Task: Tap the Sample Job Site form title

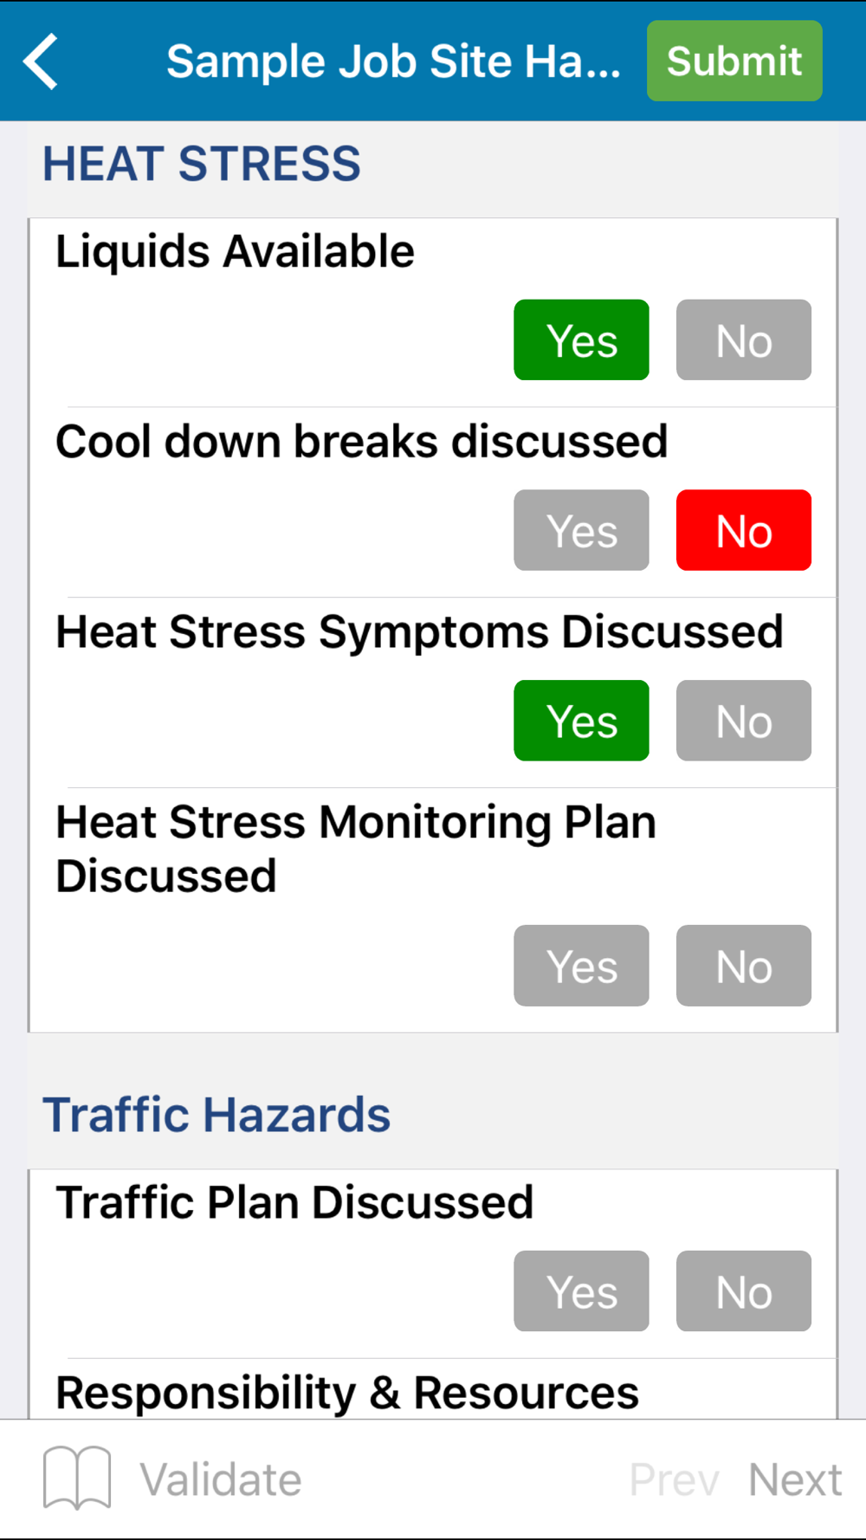Action: [393, 61]
